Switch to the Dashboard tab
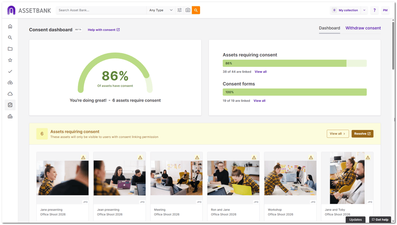This screenshot has width=397, height=225. coord(329,28)
